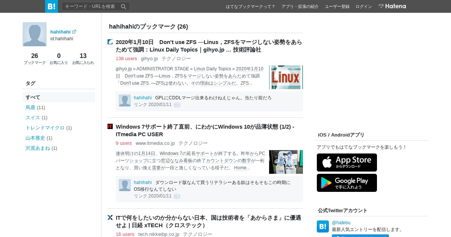451x237 pixels.
Task: Click the text id:hahihahi
Action: 62,39
